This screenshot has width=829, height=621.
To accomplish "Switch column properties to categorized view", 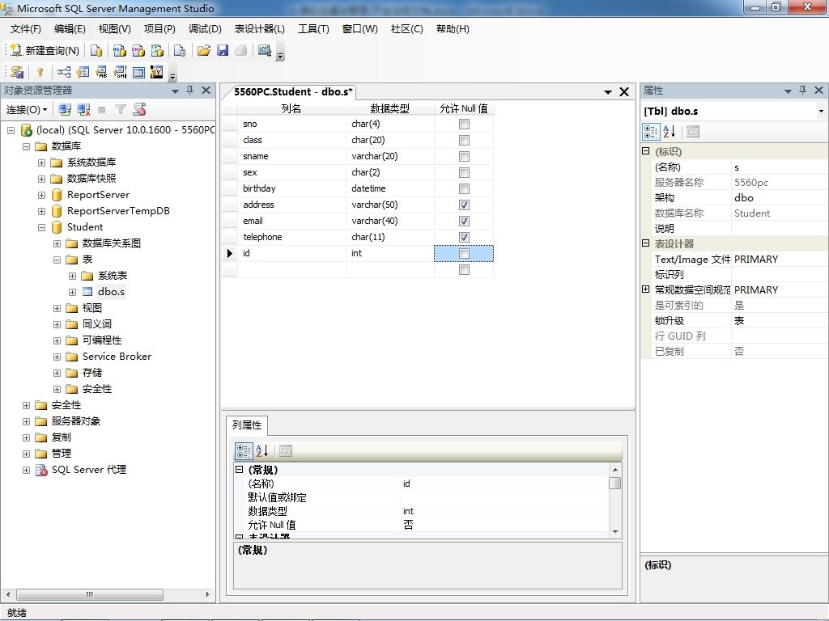I will (x=244, y=451).
